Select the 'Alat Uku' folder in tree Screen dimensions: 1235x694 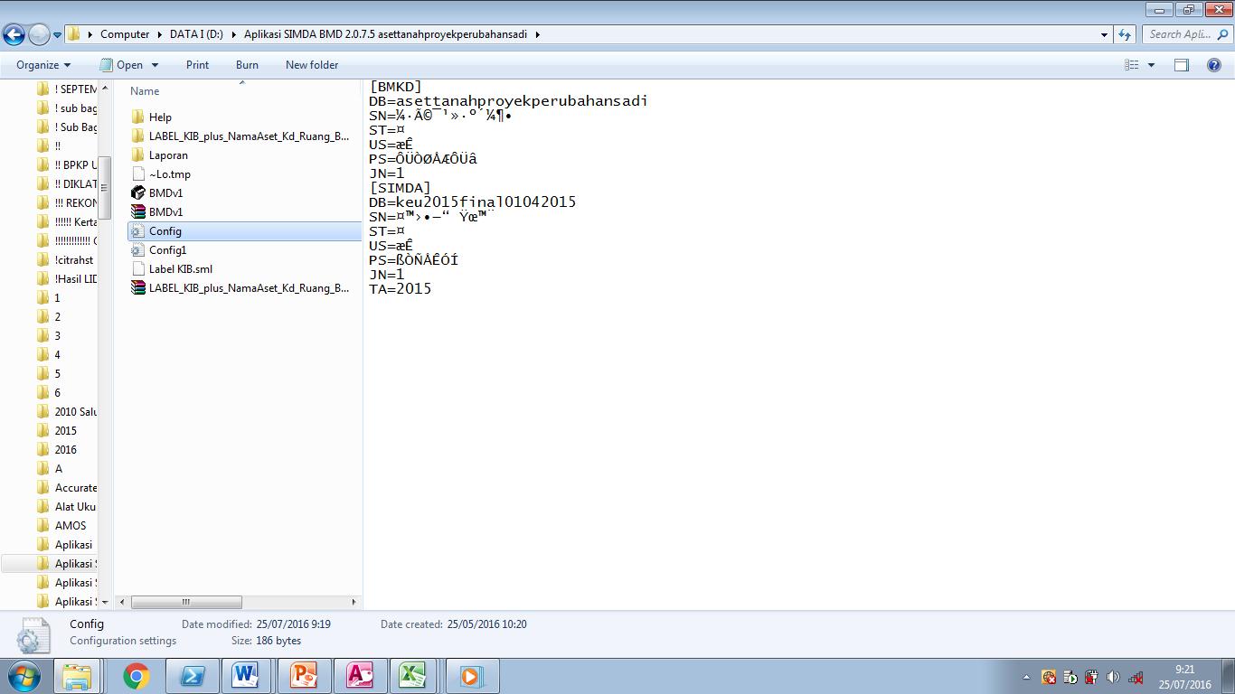[x=67, y=507]
